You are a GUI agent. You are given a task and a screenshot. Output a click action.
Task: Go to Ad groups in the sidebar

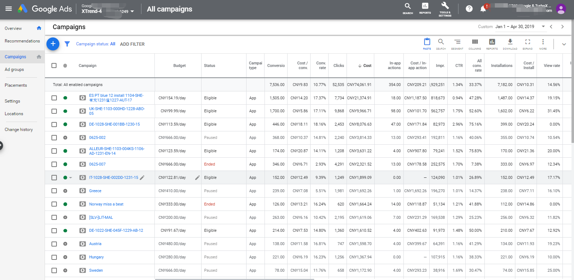14,69
